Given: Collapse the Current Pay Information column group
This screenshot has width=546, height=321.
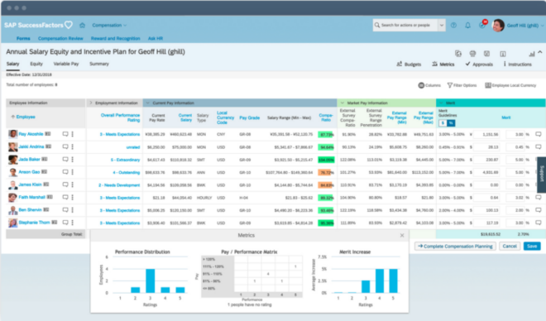Looking at the screenshot, I should pyautogui.click(x=147, y=103).
